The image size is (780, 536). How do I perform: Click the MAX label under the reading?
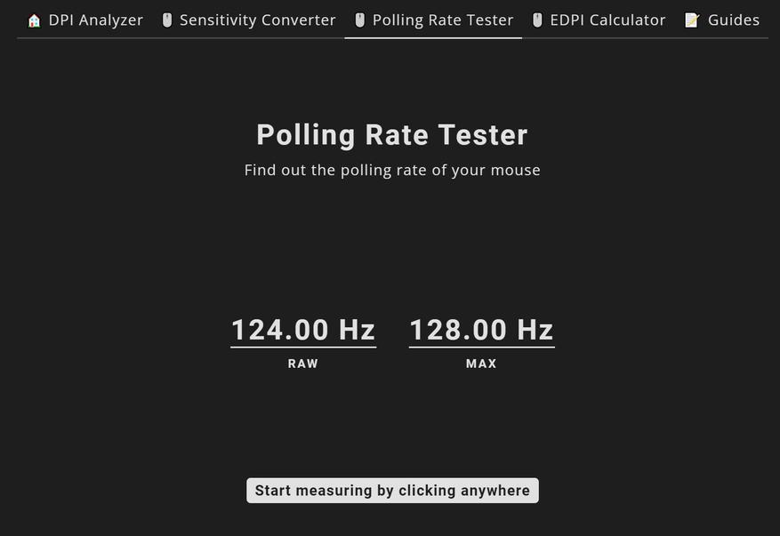tap(481, 364)
